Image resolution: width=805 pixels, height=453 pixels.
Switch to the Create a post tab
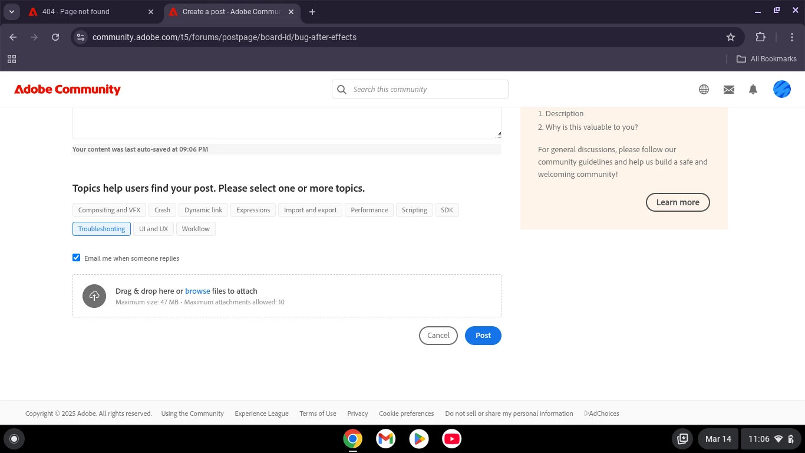coord(231,12)
